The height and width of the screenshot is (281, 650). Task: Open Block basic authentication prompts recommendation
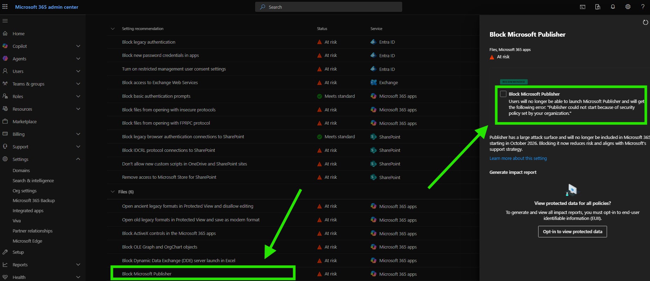(x=156, y=96)
